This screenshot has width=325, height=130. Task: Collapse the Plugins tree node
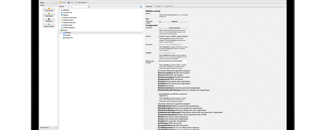pos(60,30)
